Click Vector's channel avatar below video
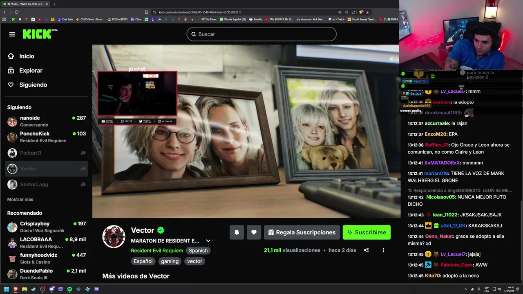The width and height of the screenshot is (523, 294). (x=114, y=236)
